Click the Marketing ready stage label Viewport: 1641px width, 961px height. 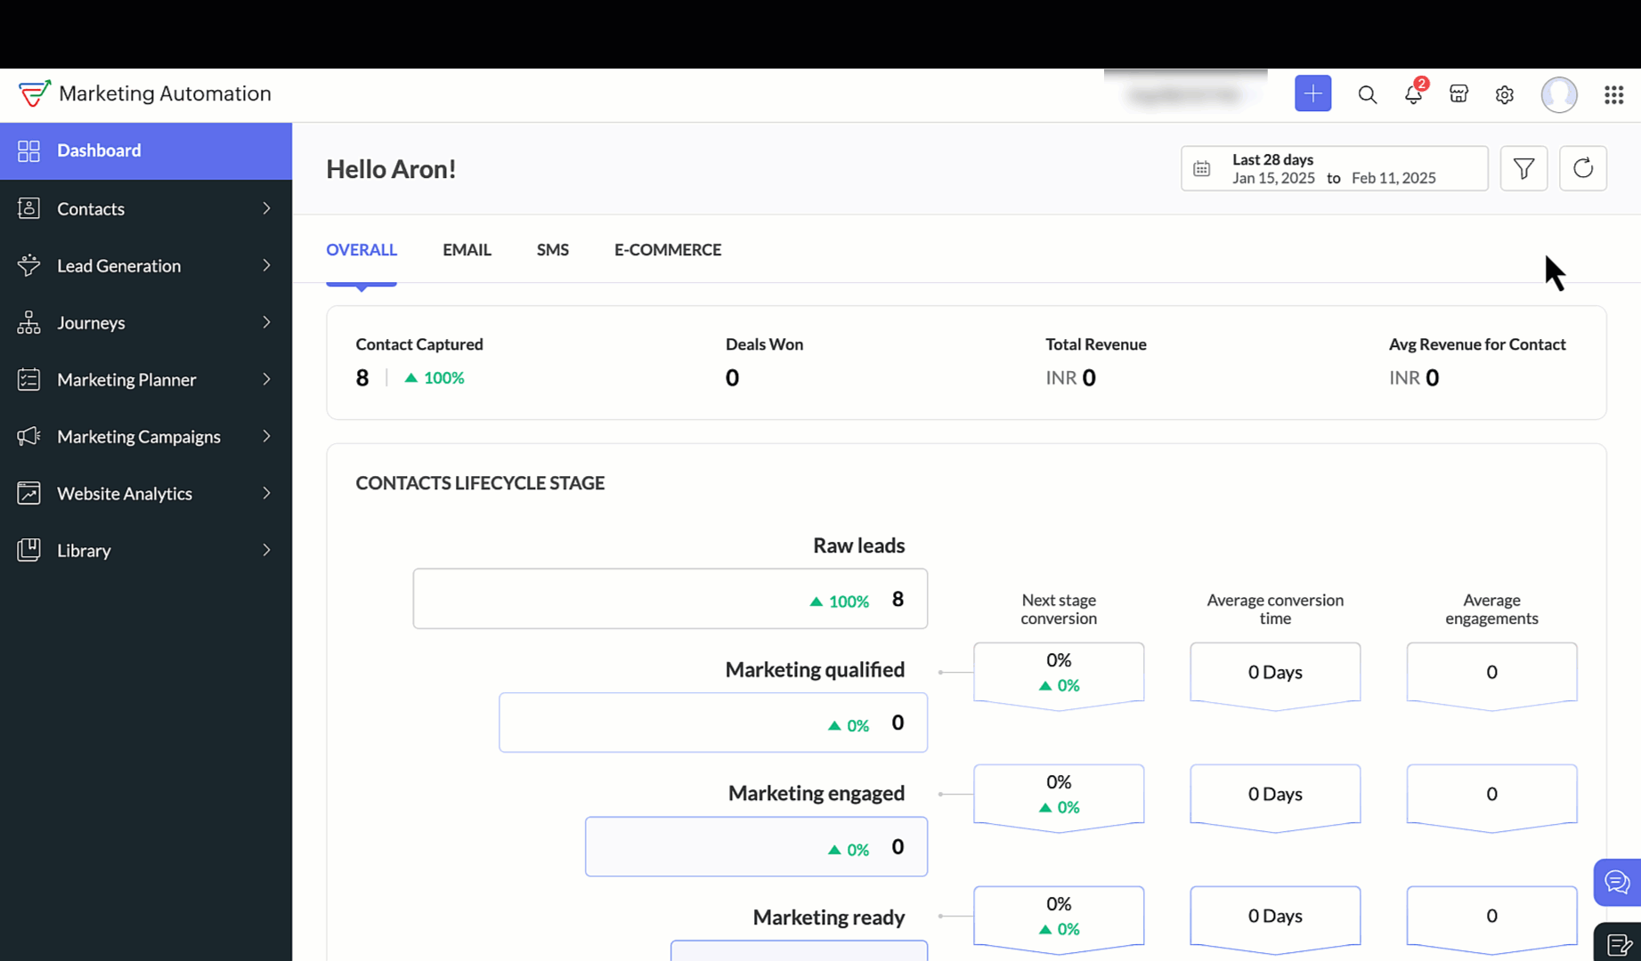tap(829, 917)
